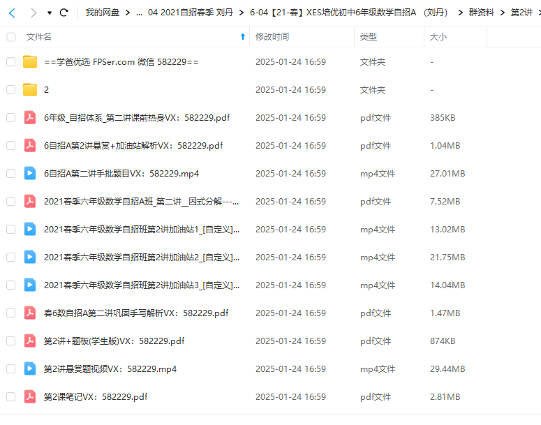Image resolution: width=541 pixels, height=425 pixels.
Task: Click the blue sort direction arrow
Action: point(242,36)
